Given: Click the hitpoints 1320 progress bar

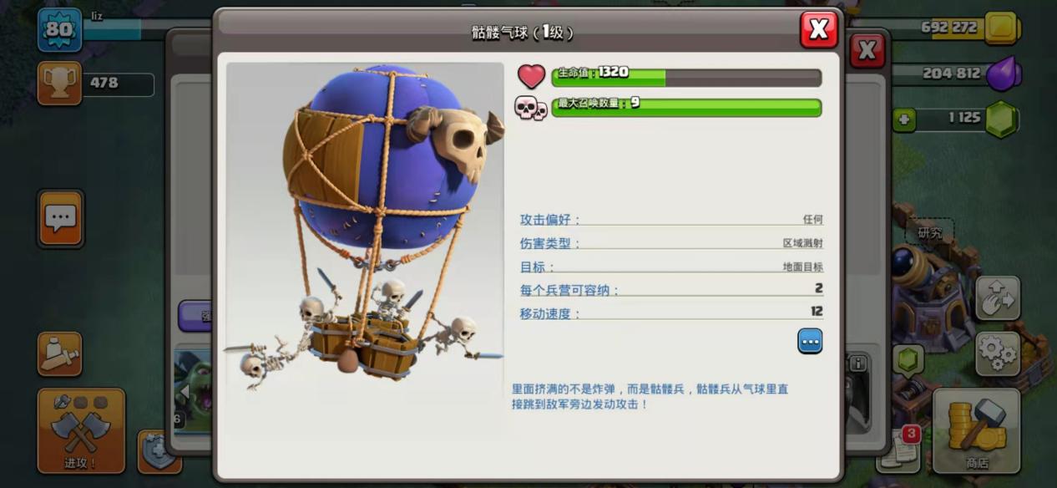Looking at the screenshot, I should pyautogui.click(x=686, y=78).
